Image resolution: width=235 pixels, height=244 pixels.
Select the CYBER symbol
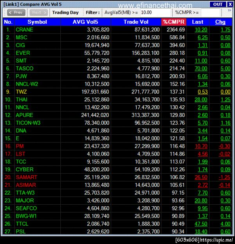coord(25,169)
